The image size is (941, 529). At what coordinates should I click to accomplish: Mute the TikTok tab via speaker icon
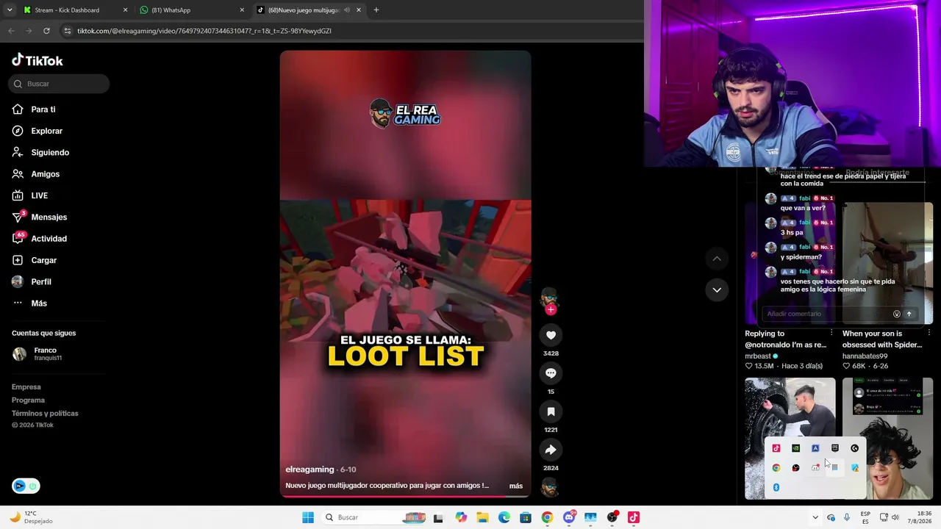346,10
